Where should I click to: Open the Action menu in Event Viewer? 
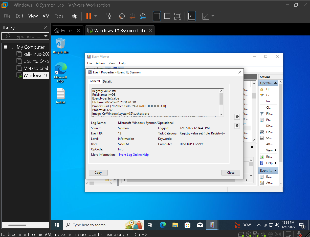pos(100,63)
